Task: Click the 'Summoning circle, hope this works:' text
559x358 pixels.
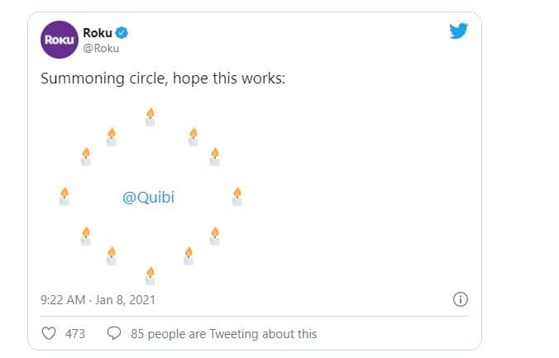Action: [x=163, y=79]
